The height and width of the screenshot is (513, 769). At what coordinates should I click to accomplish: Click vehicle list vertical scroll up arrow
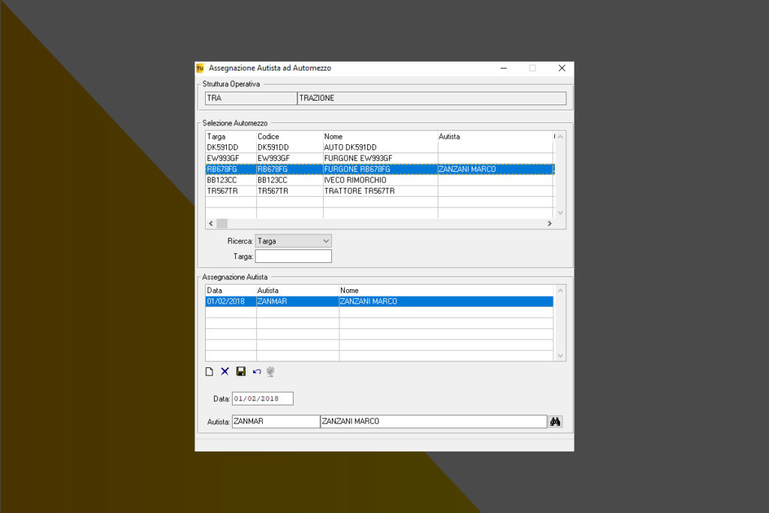click(560, 137)
